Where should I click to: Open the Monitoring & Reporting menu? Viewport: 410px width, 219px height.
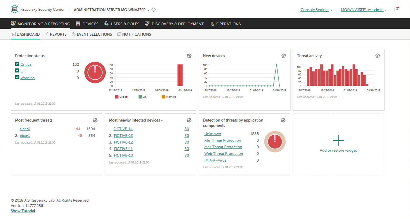click(x=40, y=24)
